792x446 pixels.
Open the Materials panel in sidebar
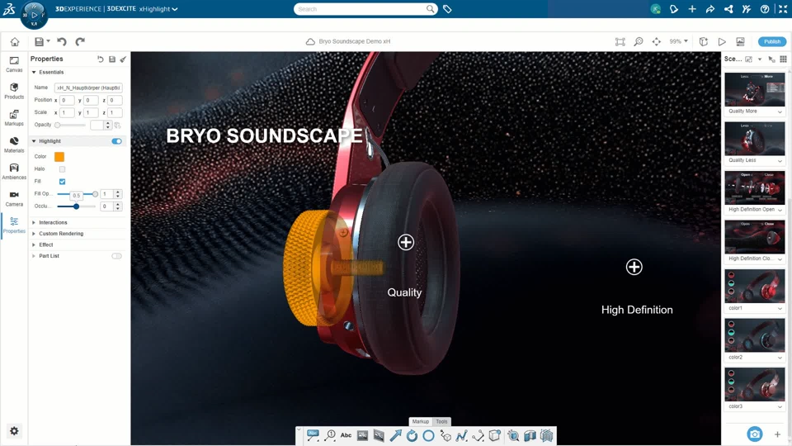(x=14, y=145)
